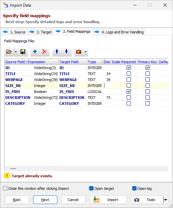Open field mappings file with folder icon
The image size is (173, 208).
9,52
